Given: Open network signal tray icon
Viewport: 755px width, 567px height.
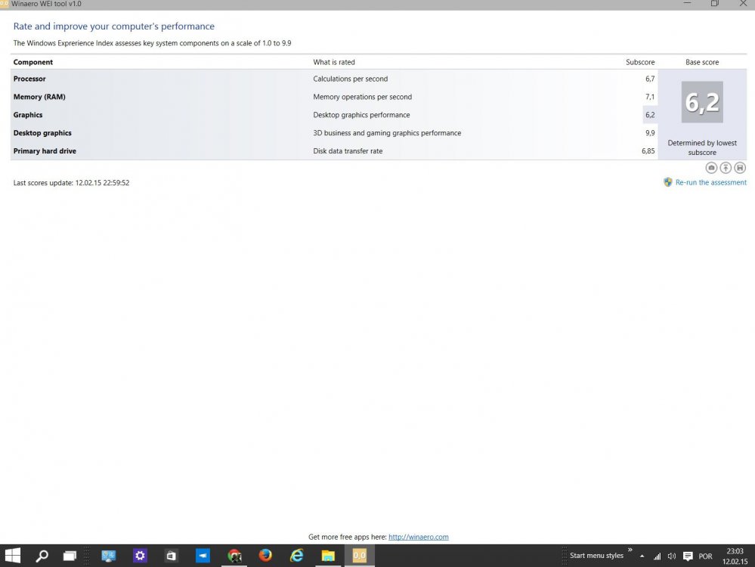Looking at the screenshot, I should coord(657,556).
